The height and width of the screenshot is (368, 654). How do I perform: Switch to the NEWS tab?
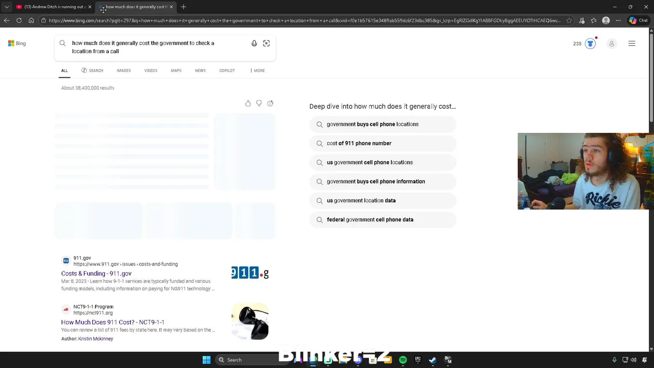point(200,71)
